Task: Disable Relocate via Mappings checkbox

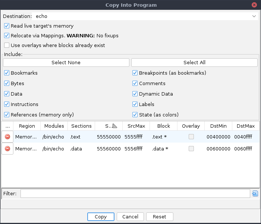Action: pyautogui.click(x=7, y=36)
